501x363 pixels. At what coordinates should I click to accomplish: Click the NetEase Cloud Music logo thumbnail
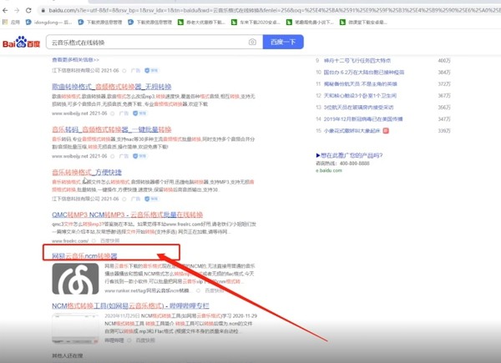(x=75, y=279)
